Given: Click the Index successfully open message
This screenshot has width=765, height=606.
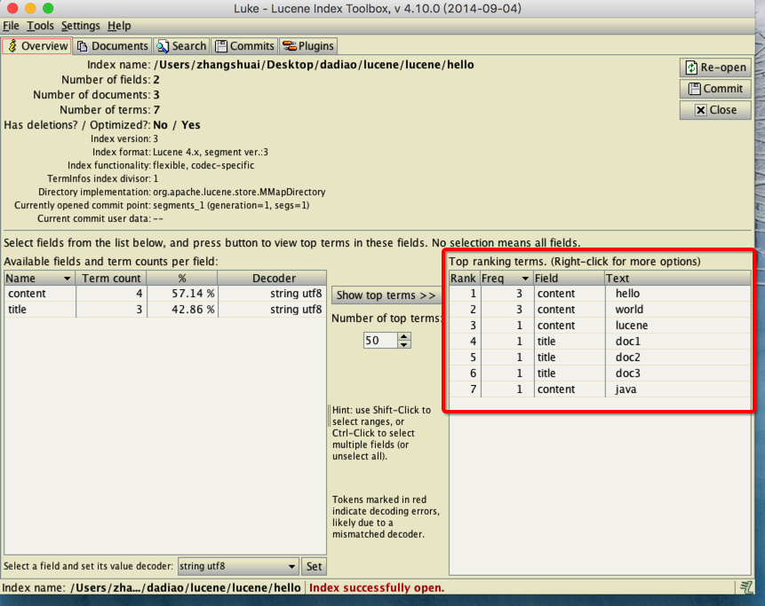Looking at the screenshot, I should (377, 587).
